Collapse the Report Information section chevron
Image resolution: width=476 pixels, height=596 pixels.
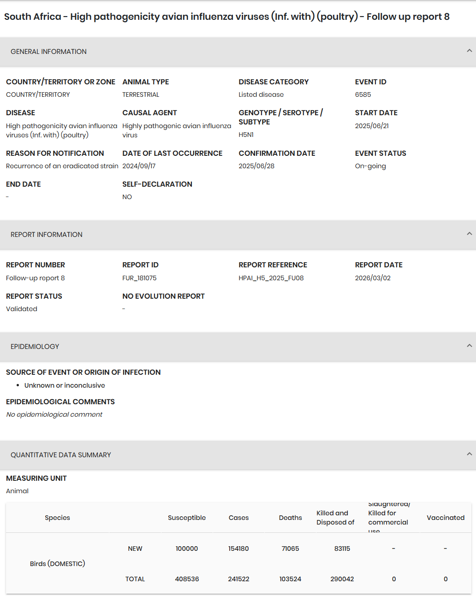coord(469,234)
